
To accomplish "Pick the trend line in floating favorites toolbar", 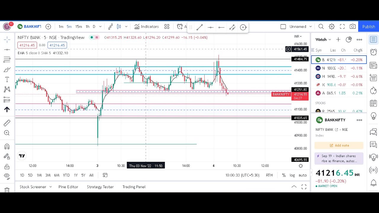I will (x=200, y=27).
